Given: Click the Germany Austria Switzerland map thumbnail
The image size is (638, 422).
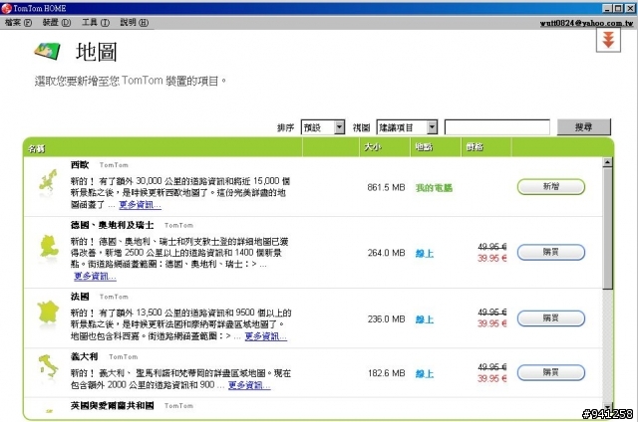Looking at the screenshot, I should 49,248.
